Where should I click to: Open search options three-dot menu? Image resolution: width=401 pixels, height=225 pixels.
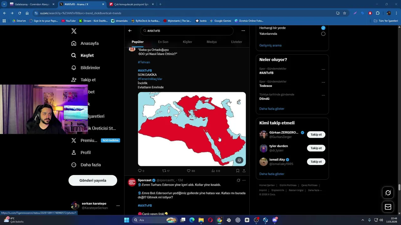point(243,31)
